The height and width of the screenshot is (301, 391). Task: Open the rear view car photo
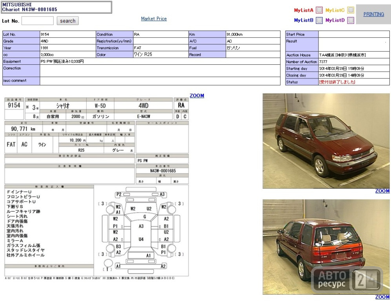tap(326, 247)
